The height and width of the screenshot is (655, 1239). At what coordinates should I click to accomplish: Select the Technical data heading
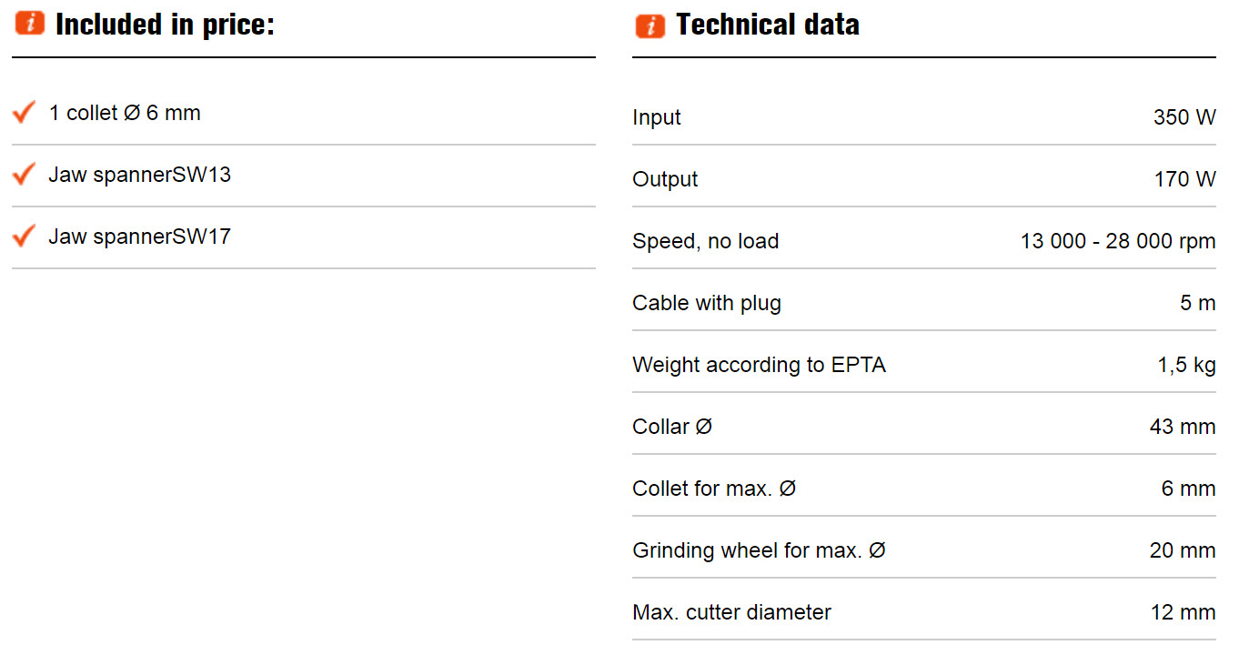point(768,25)
